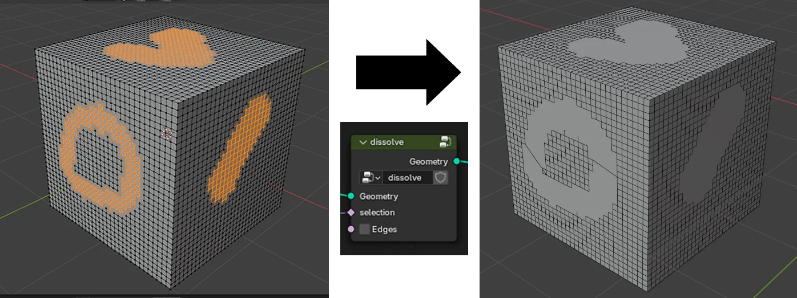This screenshot has width=797, height=298.
Task: Click the Geometry input socket
Action: [x=351, y=196]
